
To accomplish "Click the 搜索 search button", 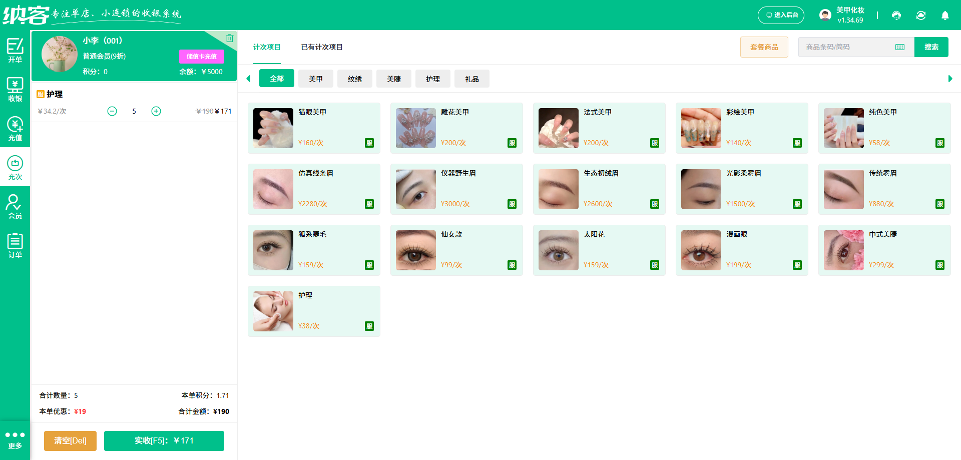I will [x=931, y=47].
